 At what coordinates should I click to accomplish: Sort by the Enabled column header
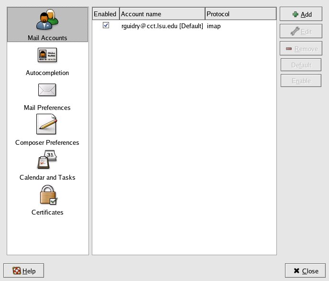105,14
